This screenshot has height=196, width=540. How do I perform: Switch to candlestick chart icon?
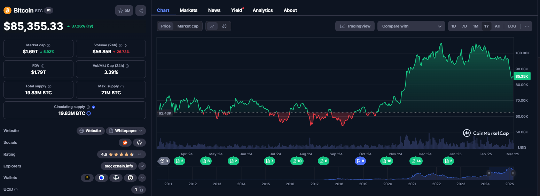(x=224, y=26)
